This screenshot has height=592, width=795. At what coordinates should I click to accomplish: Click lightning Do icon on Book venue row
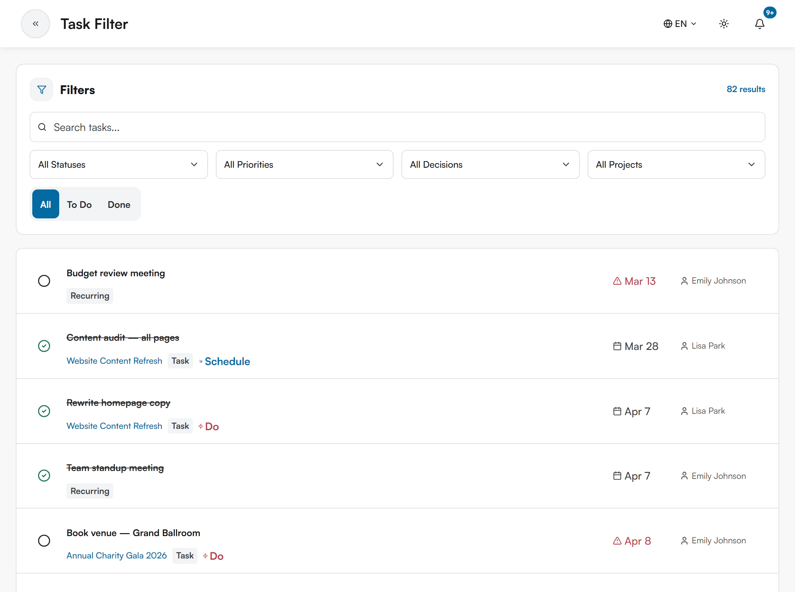pos(205,556)
